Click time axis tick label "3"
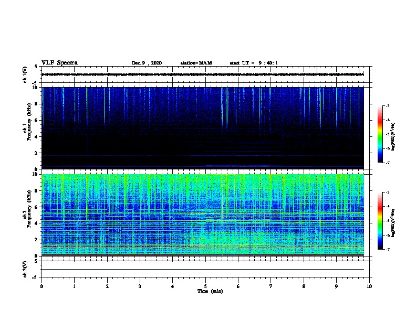Image resolution: width=416 pixels, height=321 pixels. [x=140, y=286]
